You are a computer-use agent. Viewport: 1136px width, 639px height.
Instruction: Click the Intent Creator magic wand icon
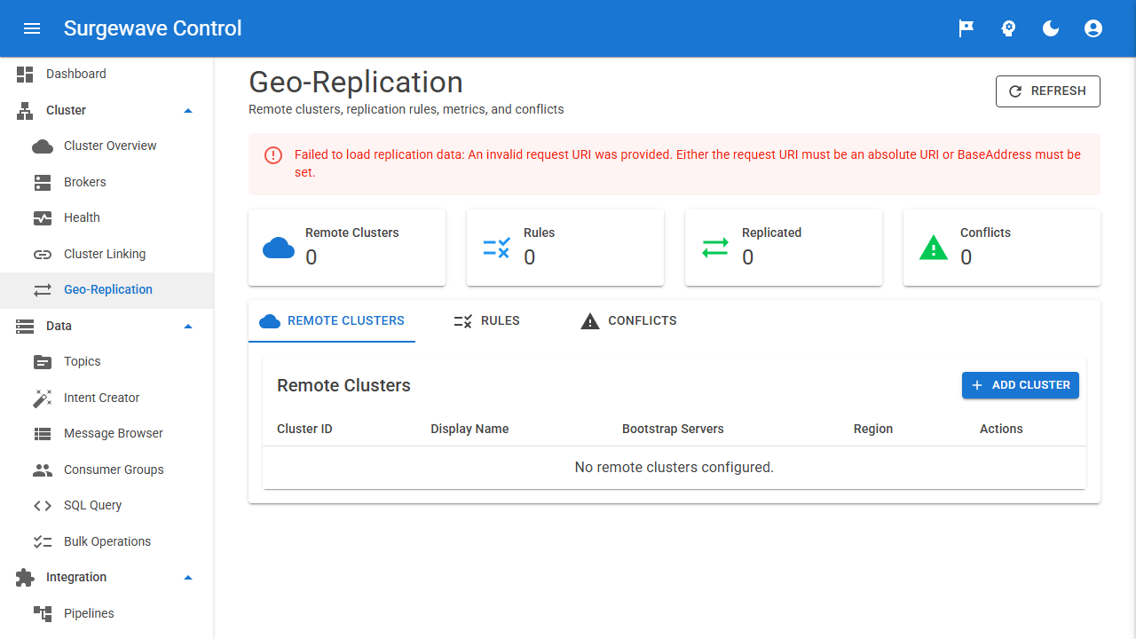click(x=43, y=398)
